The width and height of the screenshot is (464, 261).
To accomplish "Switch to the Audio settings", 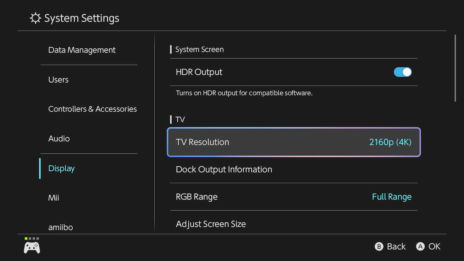I will [59, 138].
